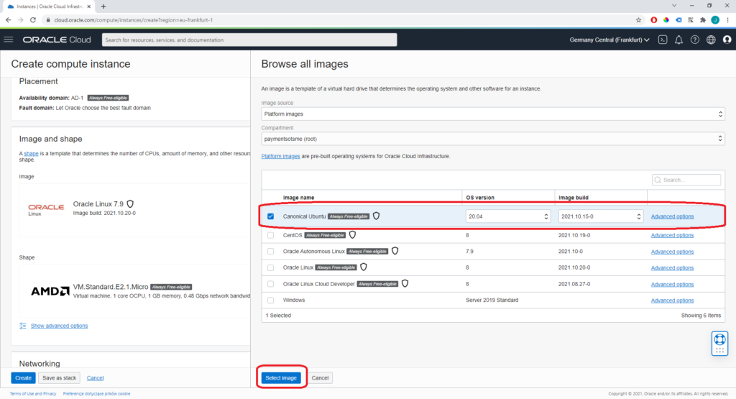Cancel the Browse all images panel

pyautogui.click(x=320, y=378)
